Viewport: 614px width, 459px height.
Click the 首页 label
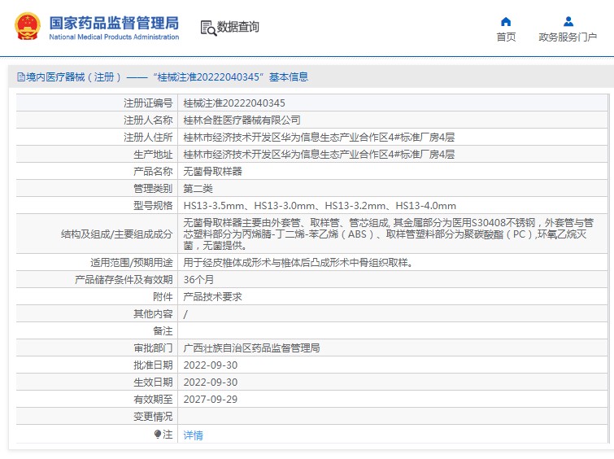point(506,37)
